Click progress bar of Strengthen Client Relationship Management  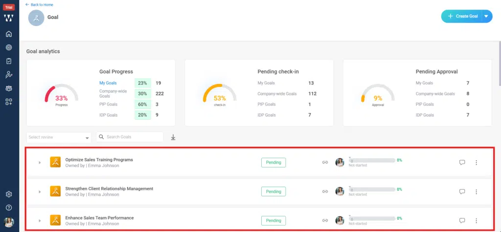point(372,190)
